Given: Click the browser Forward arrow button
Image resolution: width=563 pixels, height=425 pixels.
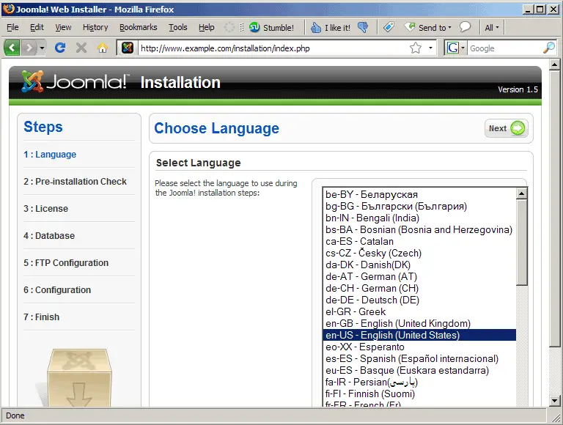Looking at the screenshot, I should [x=29, y=48].
